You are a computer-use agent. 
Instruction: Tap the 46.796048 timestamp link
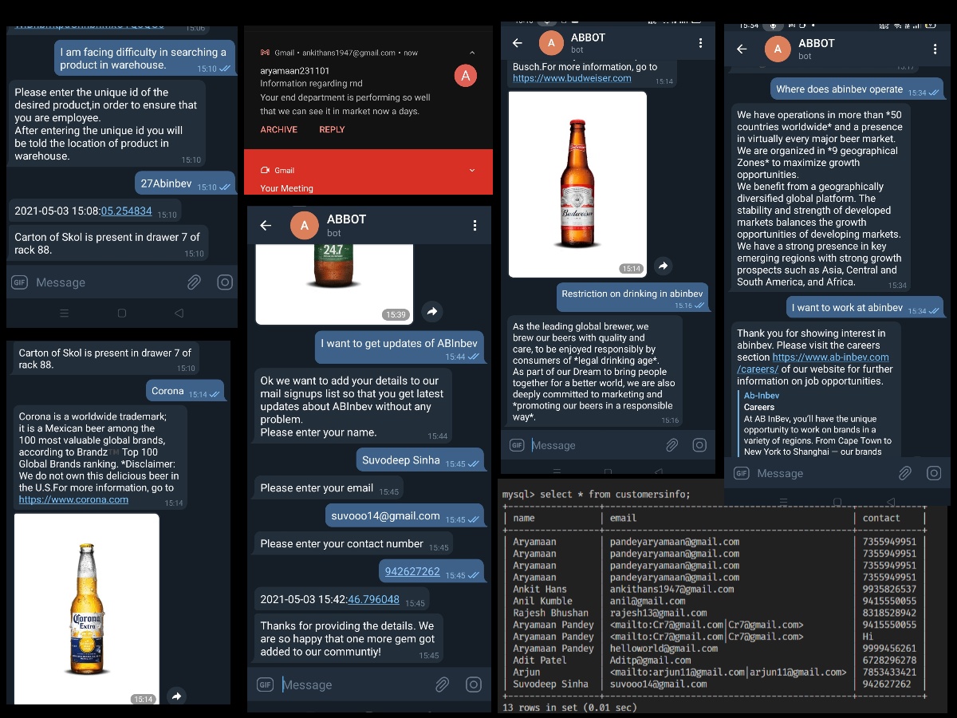pos(373,599)
